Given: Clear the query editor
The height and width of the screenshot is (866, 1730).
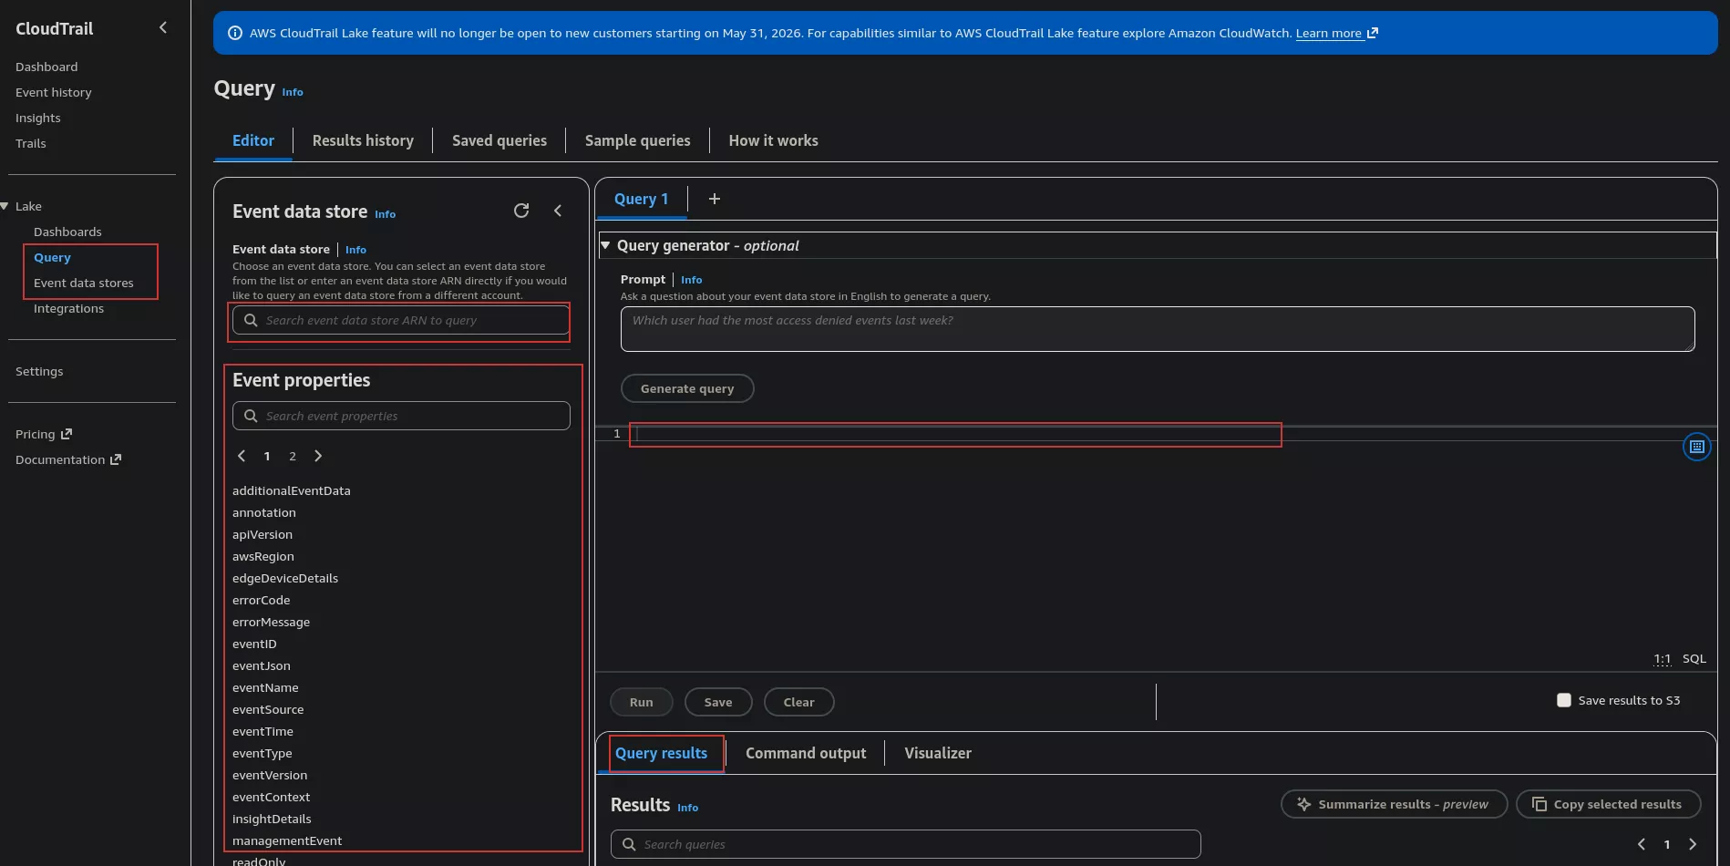Looking at the screenshot, I should pos(799,702).
